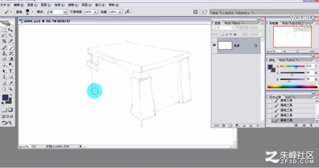Switch to Quick Mask mode
Screen dimensions: 319x168
pyautogui.click(x=10, y=110)
